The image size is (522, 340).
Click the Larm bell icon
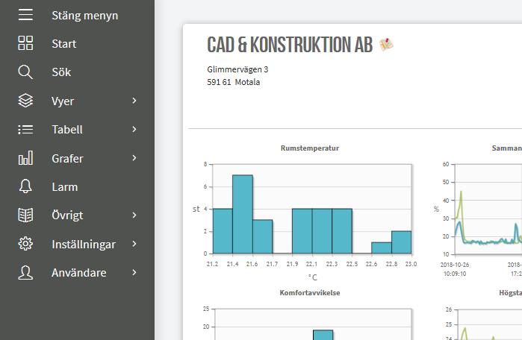click(x=25, y=186)
